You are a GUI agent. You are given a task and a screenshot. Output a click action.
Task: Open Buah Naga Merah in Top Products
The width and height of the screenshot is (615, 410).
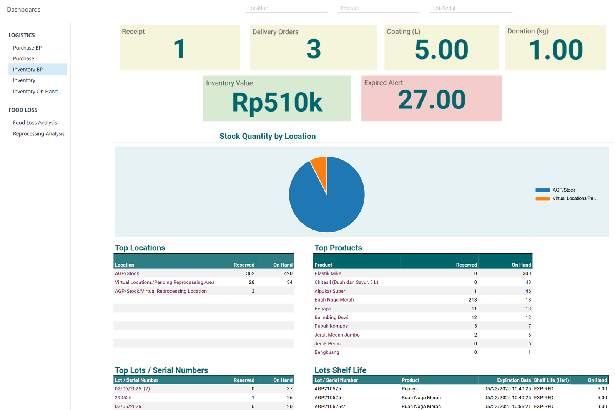point(334,300)
